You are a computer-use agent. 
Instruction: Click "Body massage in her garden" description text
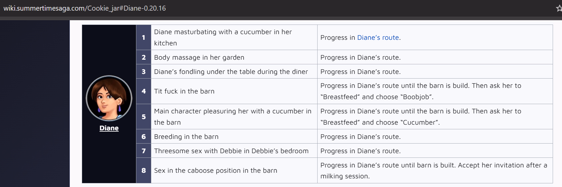[x=199, y=57]
